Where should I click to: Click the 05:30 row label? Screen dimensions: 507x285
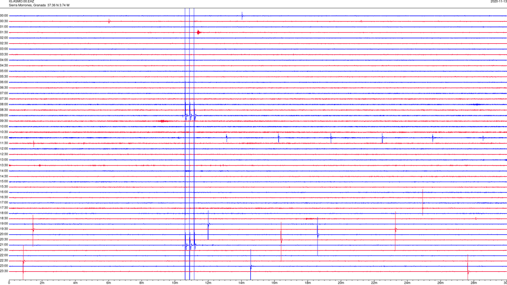4,77
